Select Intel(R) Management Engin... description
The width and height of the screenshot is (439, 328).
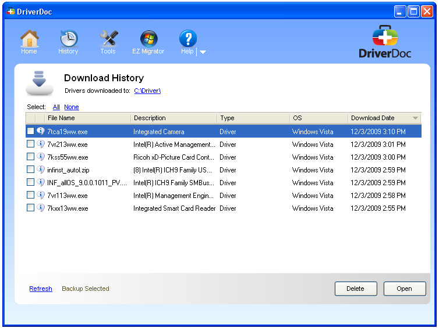[x=174, y=196]
